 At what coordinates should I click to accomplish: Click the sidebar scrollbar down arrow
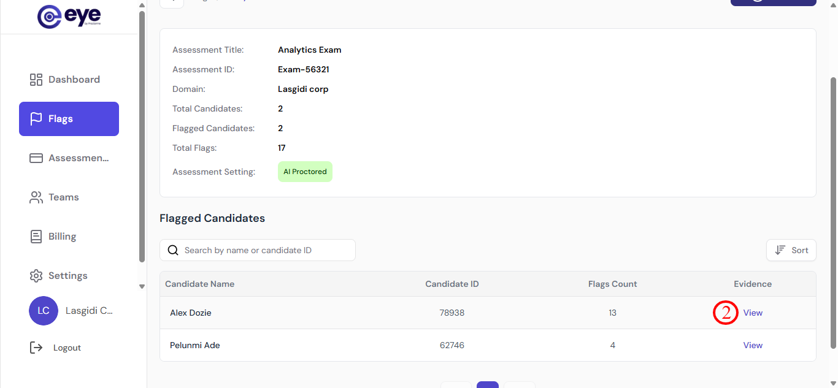142,286
